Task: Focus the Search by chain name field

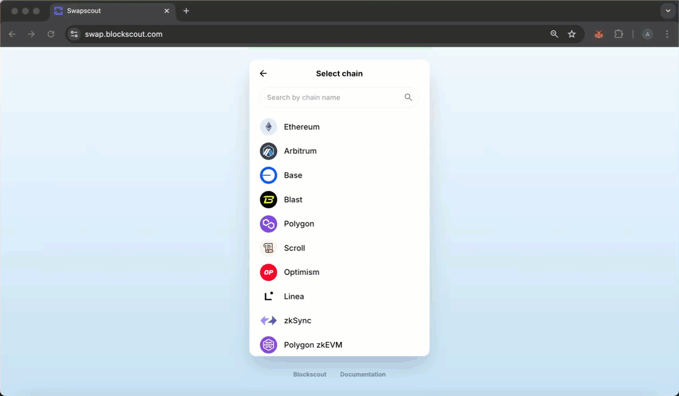Action: [339, 97]
